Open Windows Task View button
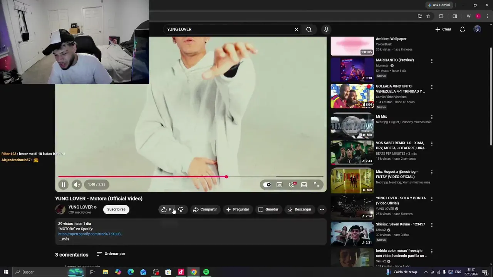 [x=92, y=272]
